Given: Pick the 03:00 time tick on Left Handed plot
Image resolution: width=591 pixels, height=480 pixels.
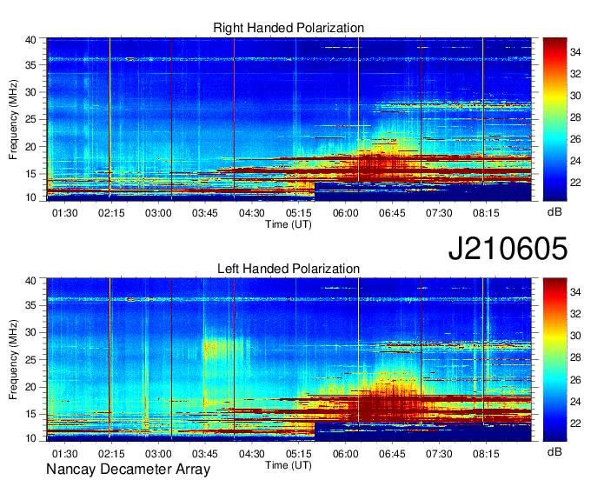Looking at the screenshot, I should coord(158,454).
